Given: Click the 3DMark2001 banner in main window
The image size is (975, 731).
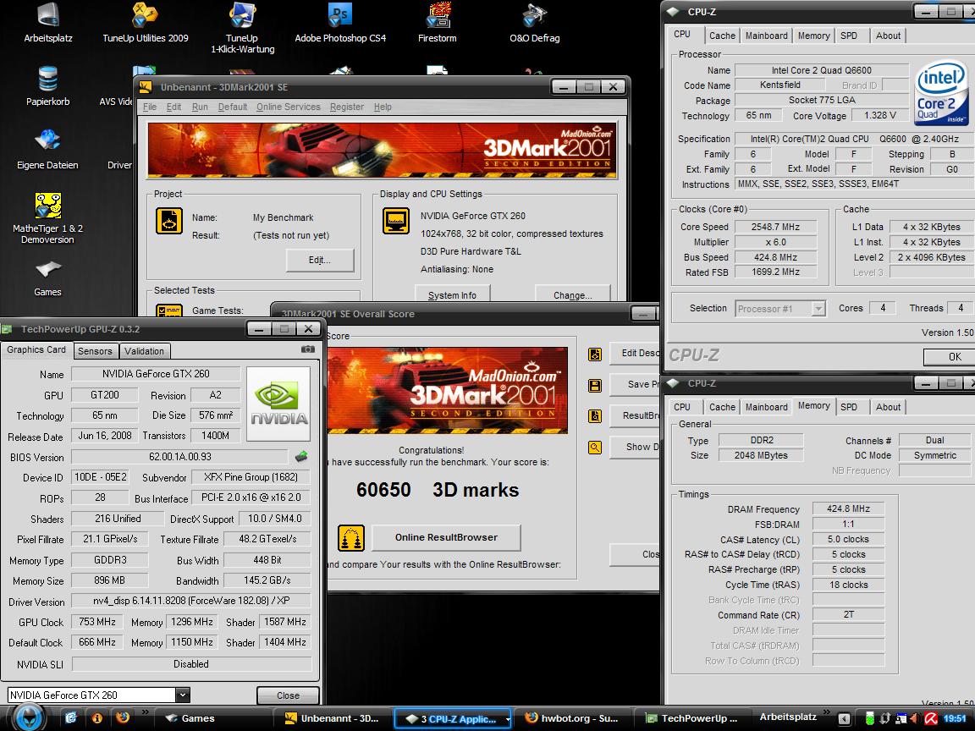Looking at the screenshot, I should pyautogui.click(x=382, y=151).
